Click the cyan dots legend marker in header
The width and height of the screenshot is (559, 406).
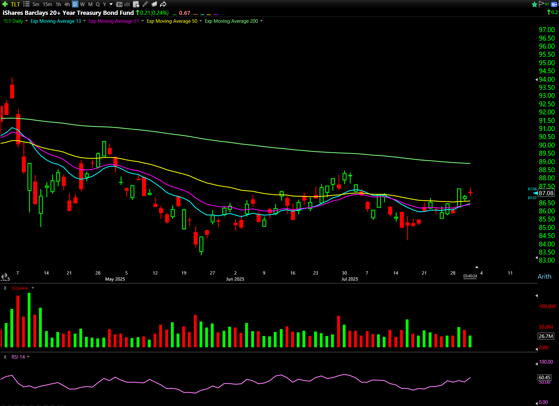[x=202, y=14]
